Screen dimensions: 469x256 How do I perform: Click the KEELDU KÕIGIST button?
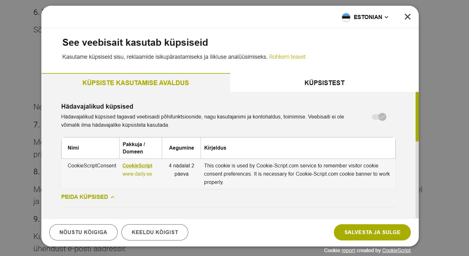[x=155, y=232]
